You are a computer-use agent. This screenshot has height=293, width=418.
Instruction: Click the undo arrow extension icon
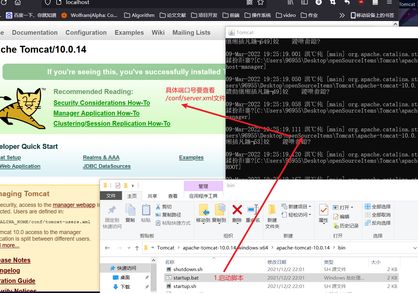pos(347,3)
